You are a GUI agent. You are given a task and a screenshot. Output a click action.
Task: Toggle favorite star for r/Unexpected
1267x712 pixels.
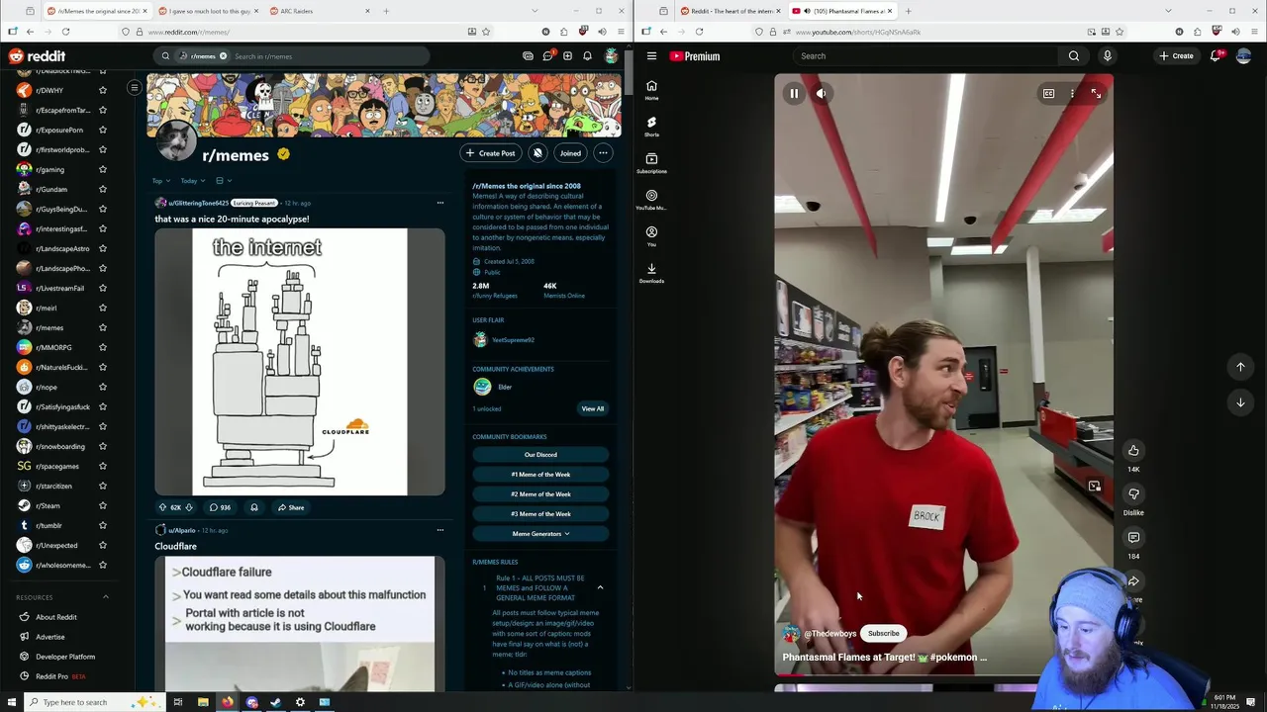pyautogui.click(x=102, y=545)
